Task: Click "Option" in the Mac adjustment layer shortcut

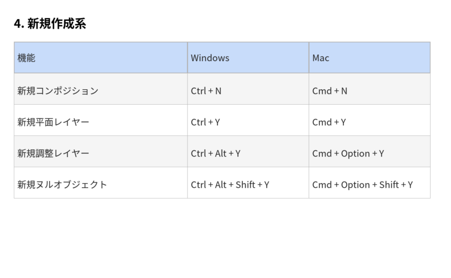Action: (x=355, y=153)
